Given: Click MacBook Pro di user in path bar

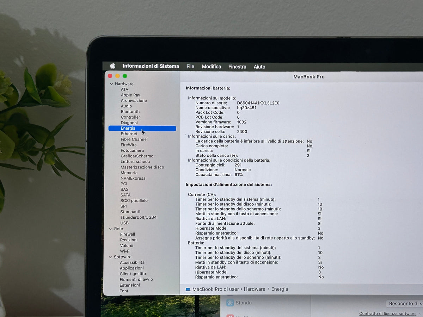Looking at the screenshot, I should tap(216, 289).
